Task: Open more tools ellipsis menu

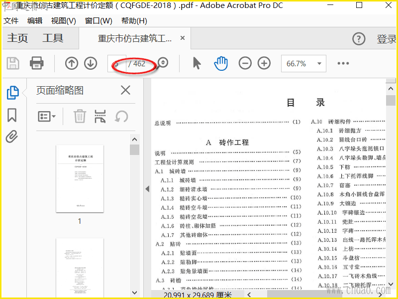Action: 343,63
